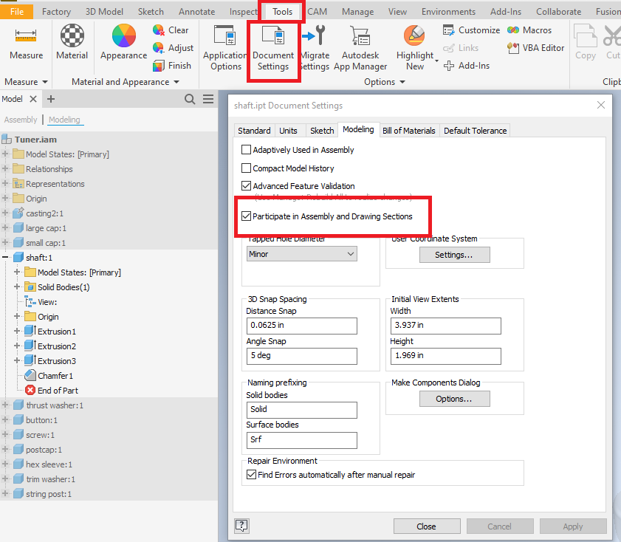Expand the Extrusion1 node
621x542 pixels.
coord(16,331)
